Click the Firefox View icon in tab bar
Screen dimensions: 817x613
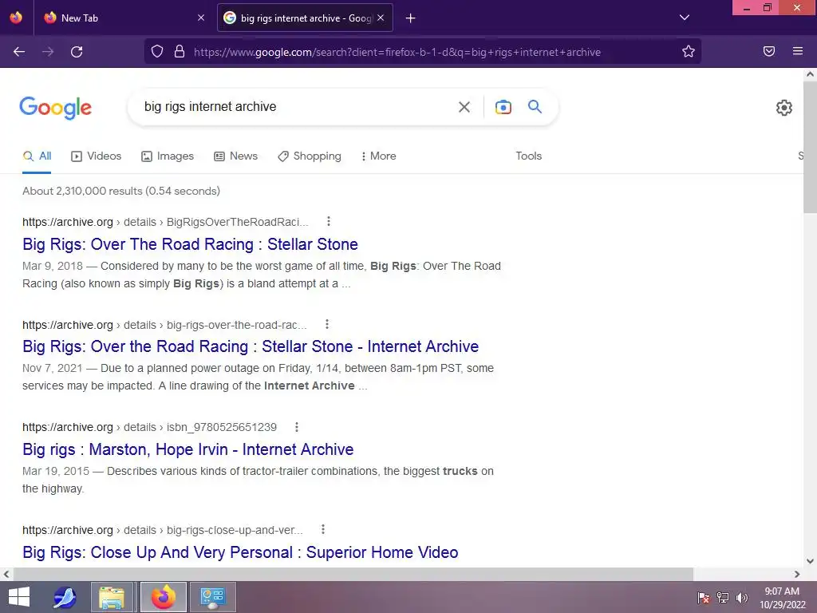click(16, 18)
